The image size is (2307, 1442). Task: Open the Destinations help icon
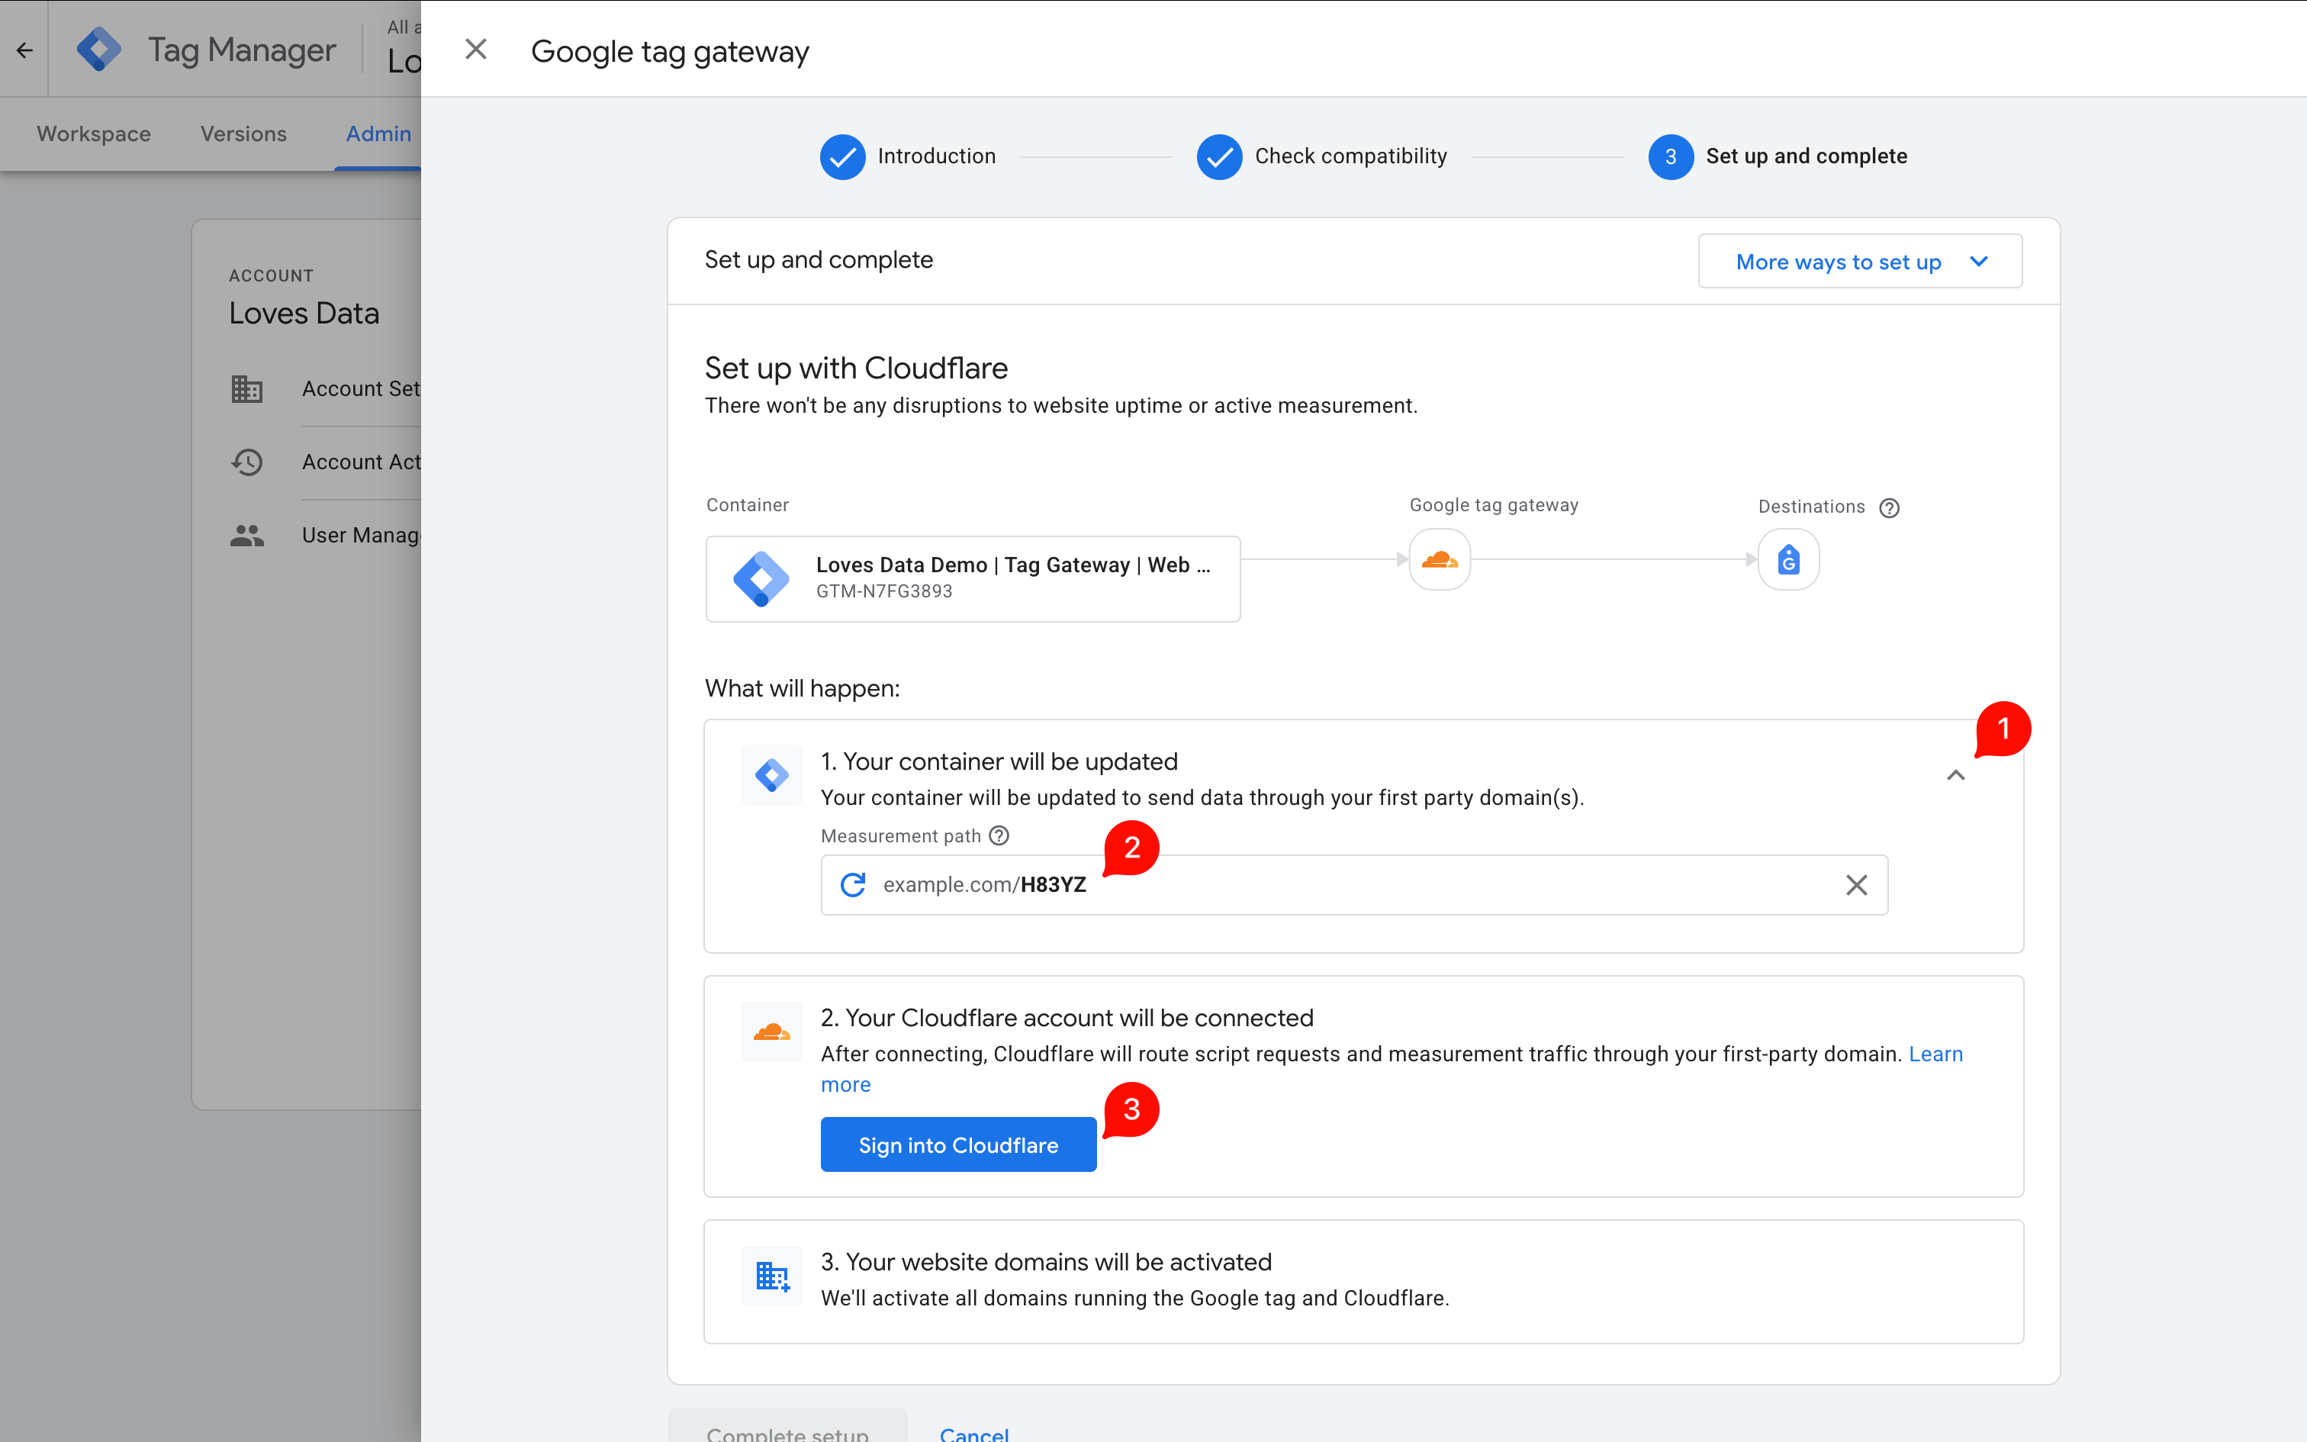coord(1890,507)
